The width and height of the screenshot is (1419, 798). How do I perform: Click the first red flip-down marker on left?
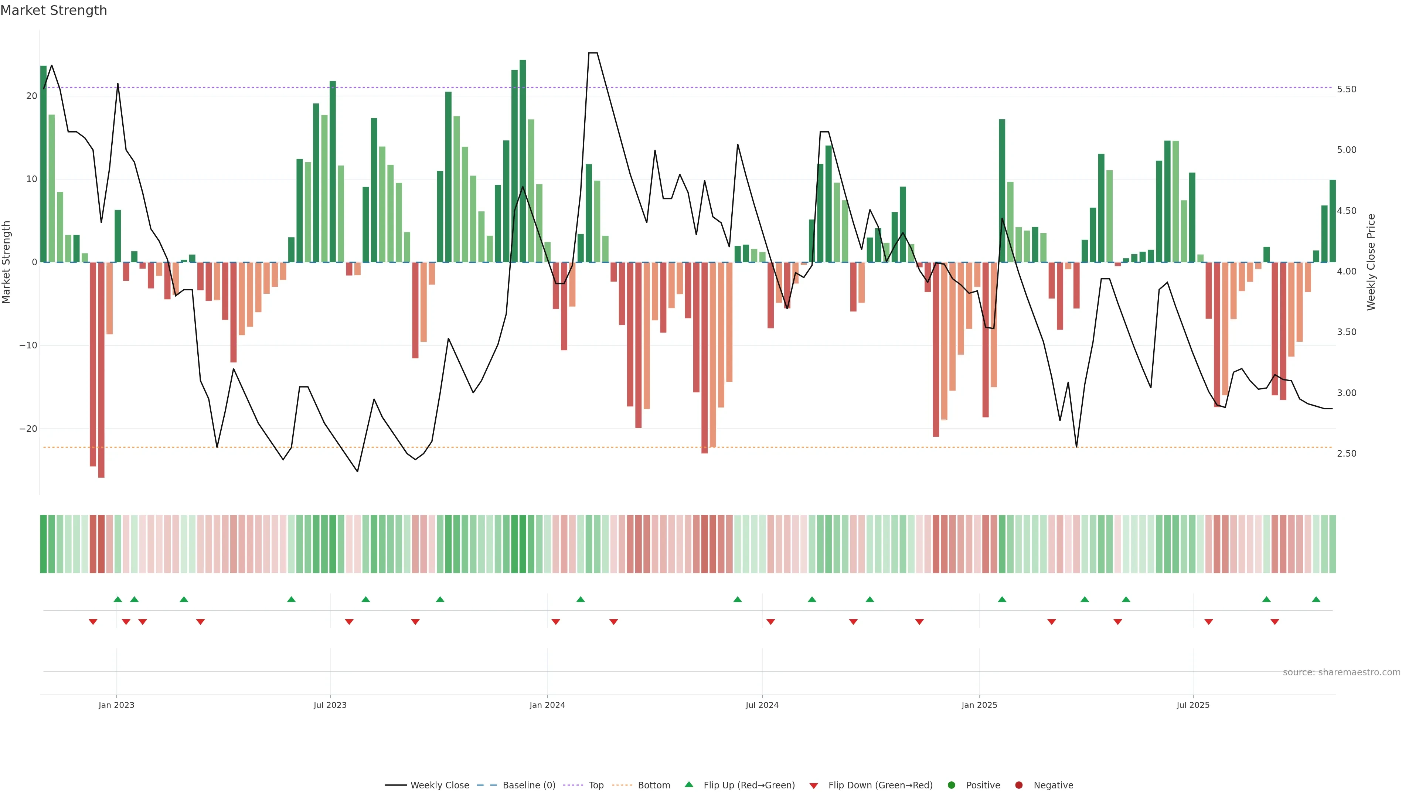(93, 622)
